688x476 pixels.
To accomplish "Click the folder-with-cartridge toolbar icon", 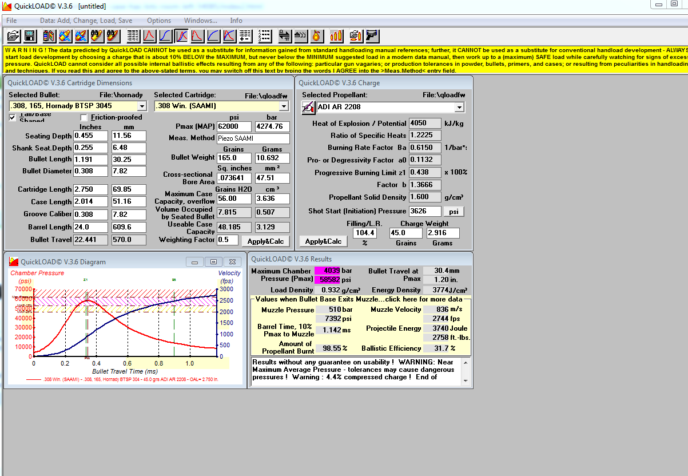I will click(356, 36).
